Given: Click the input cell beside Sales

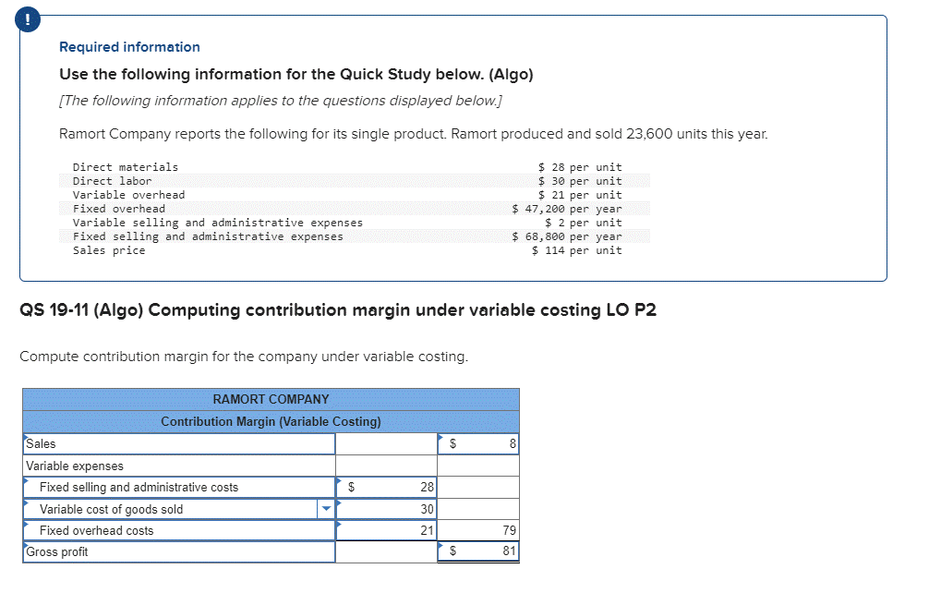Looking at the screenshot, I should coord(385,444).
